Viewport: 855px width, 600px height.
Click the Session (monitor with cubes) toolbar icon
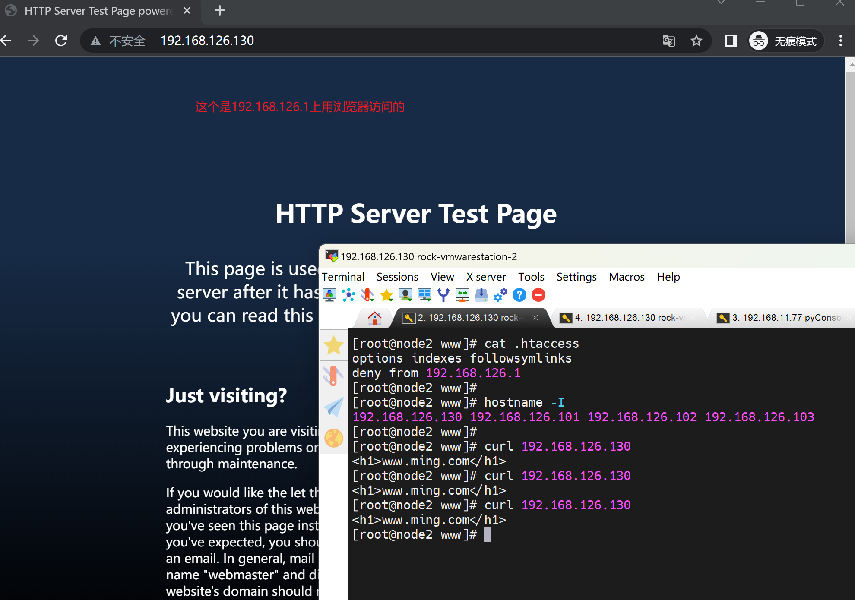point(329,295)
